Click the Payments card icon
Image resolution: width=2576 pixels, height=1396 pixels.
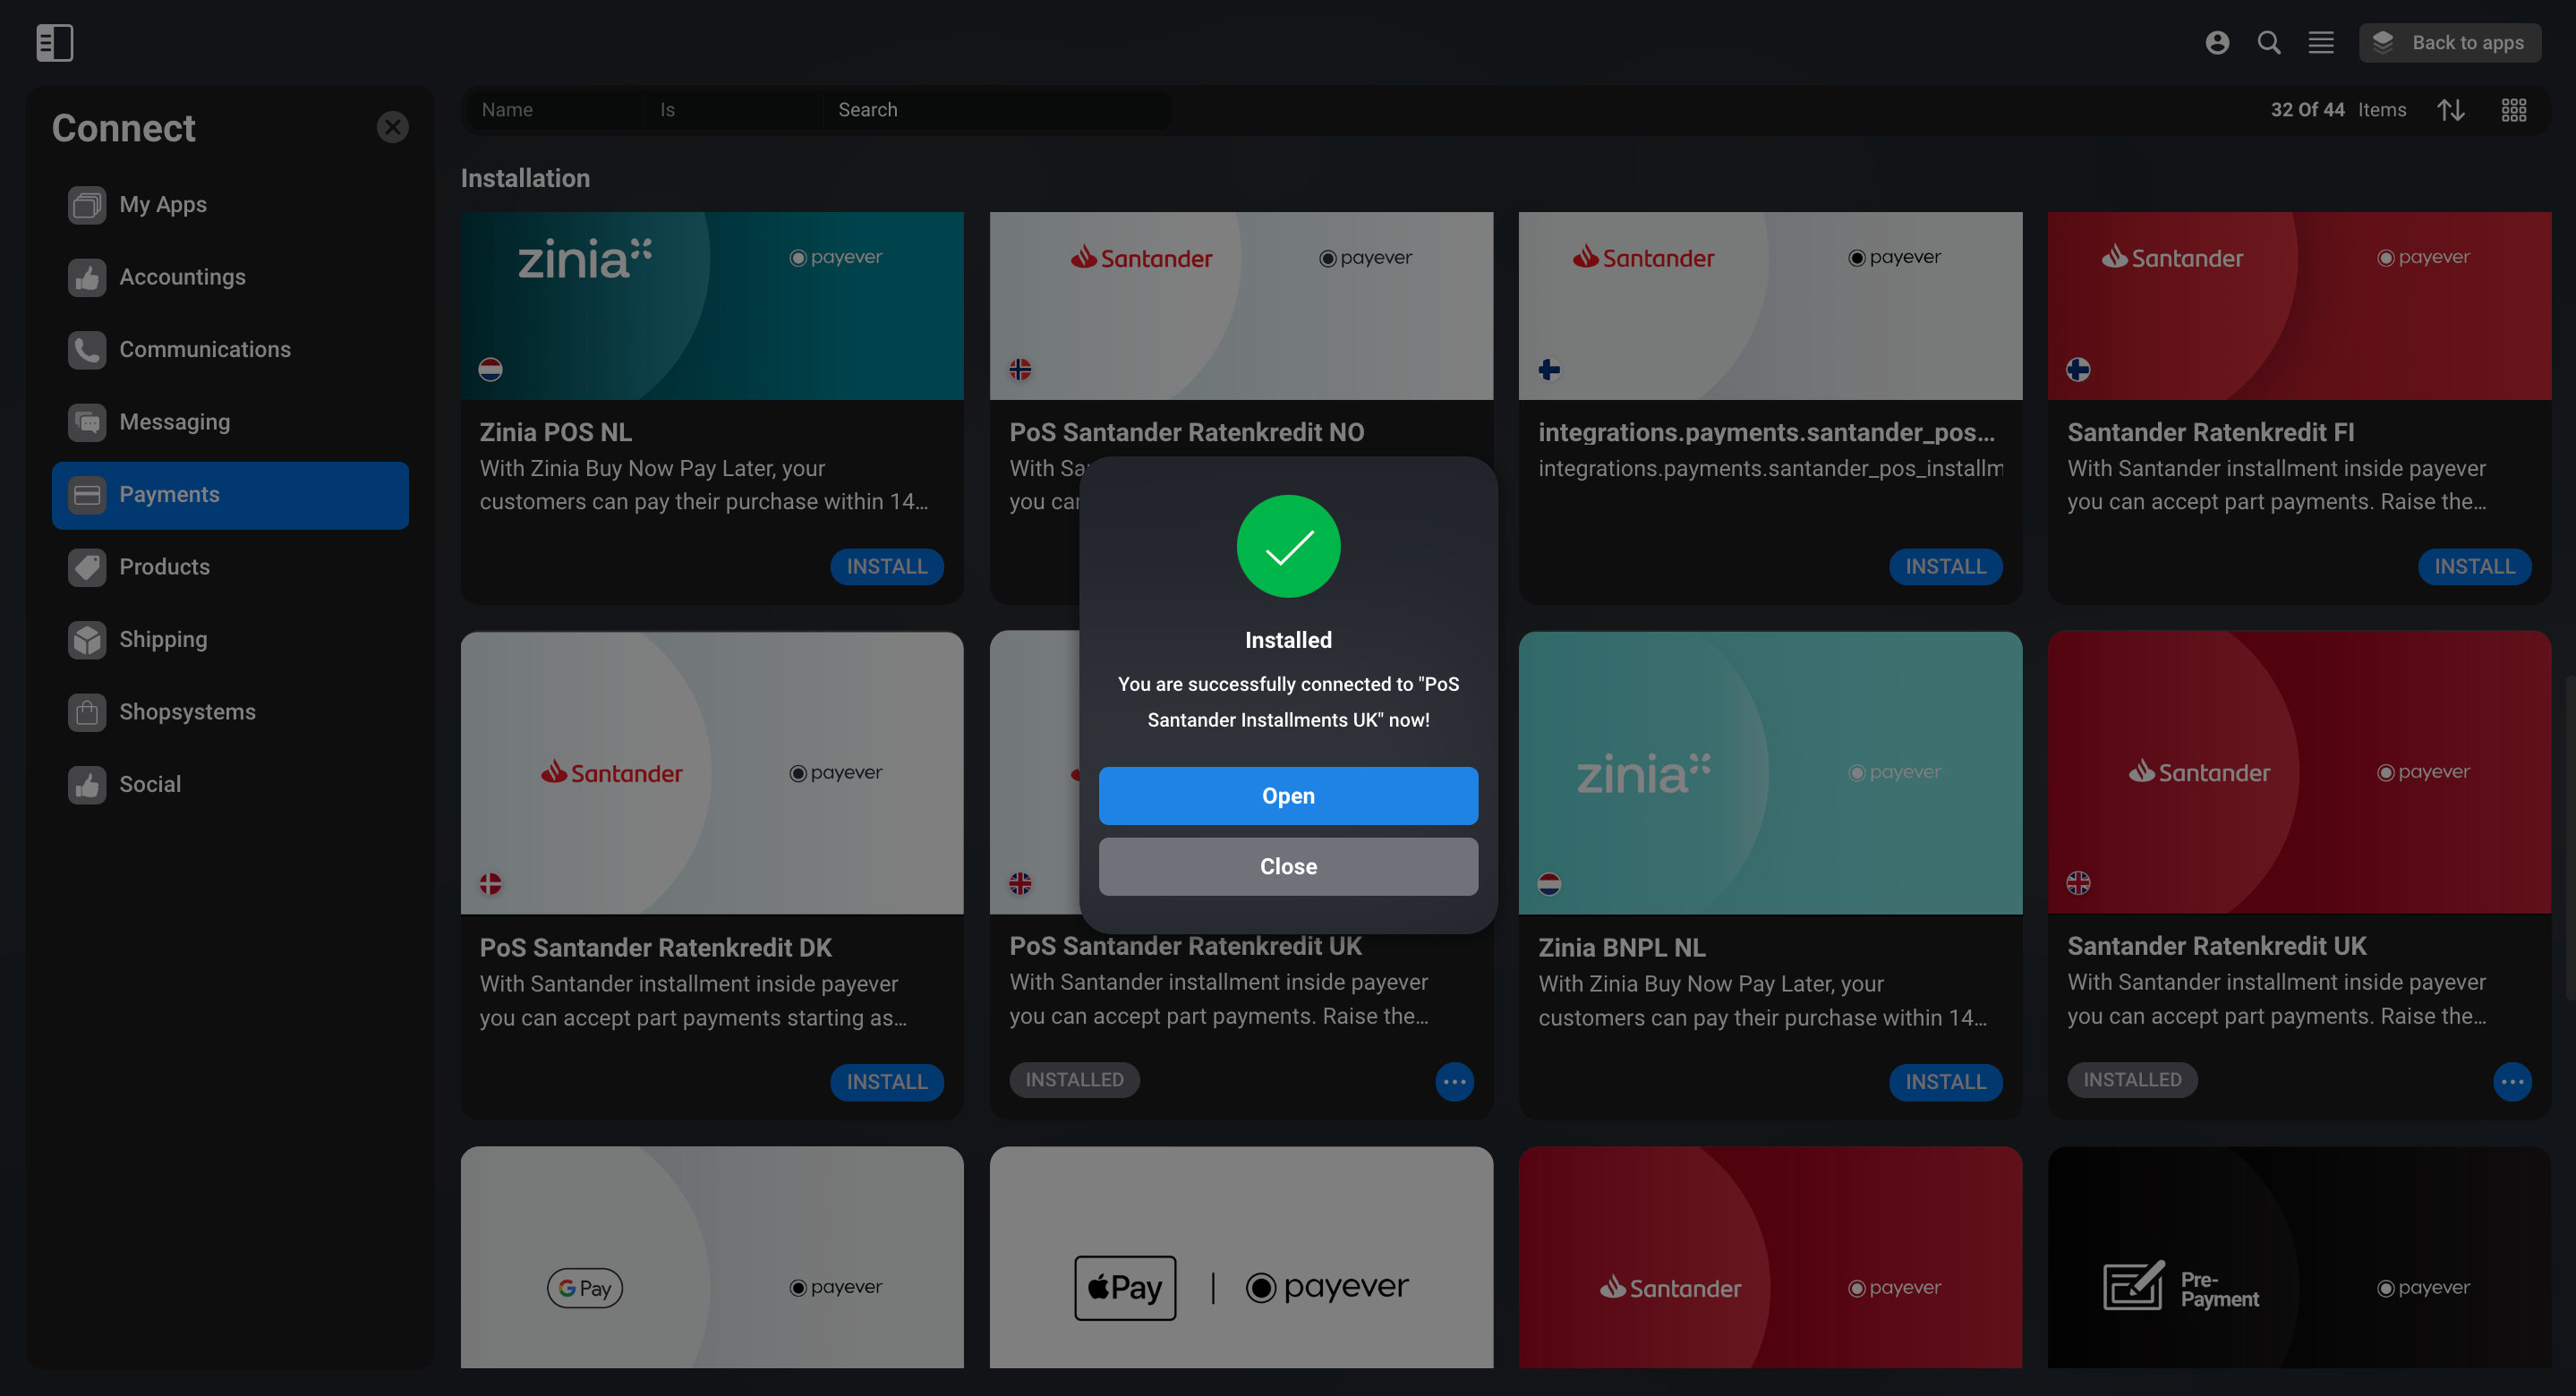[x=87, y=495]
